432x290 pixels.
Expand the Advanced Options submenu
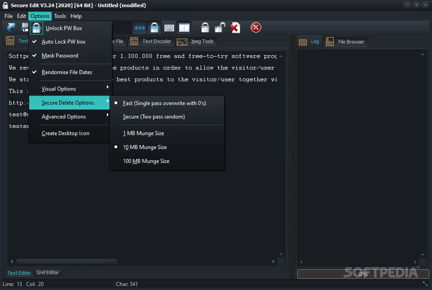pyautogui.click(x=70, y=117)
